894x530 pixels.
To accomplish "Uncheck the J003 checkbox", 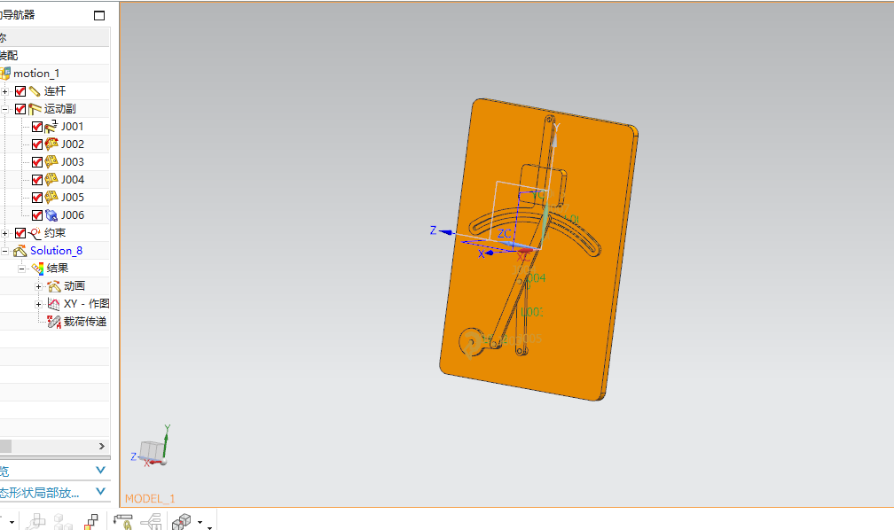I will (37, 162).
